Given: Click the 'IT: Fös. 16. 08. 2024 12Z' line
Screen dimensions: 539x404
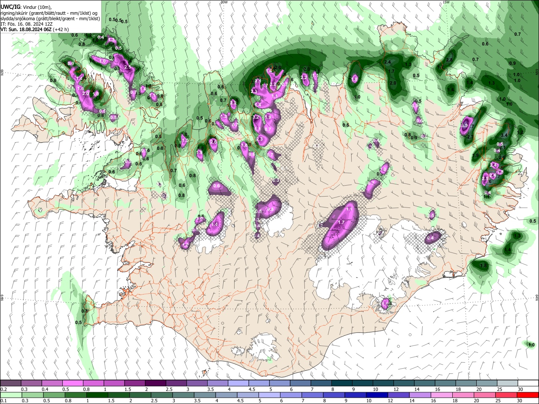Looking at the screenshot, I should click(27, 24).
